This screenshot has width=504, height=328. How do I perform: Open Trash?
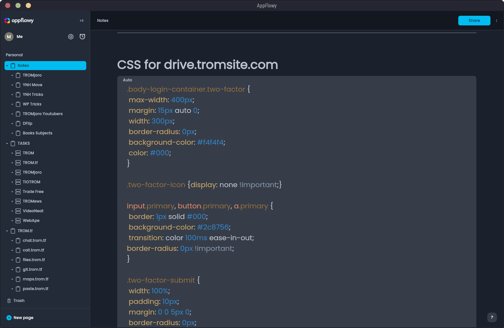pos(16,301)
